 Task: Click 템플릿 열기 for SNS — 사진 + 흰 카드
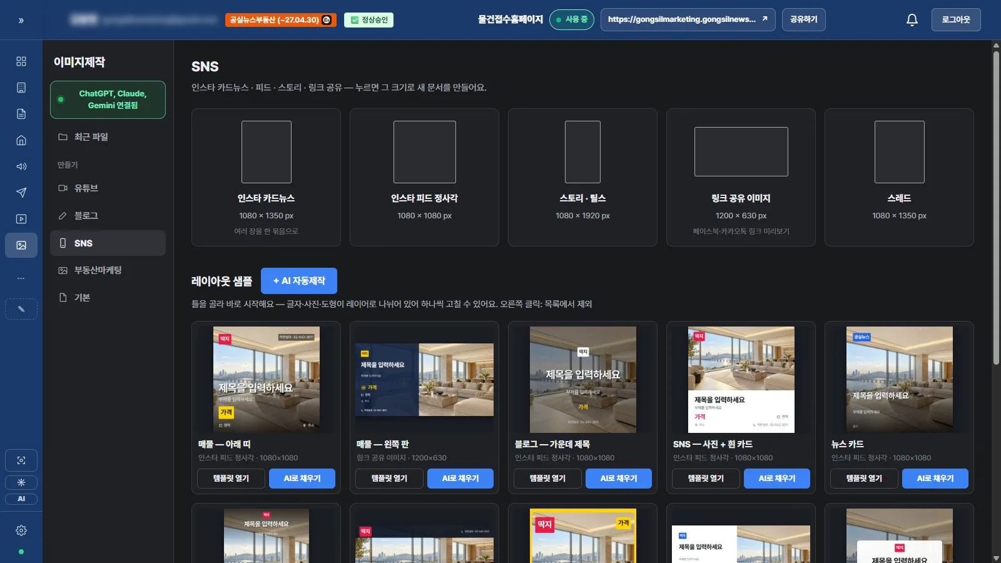point(706,479)
